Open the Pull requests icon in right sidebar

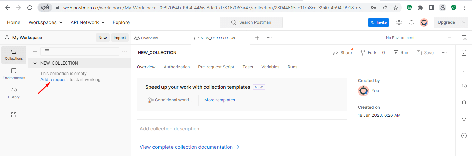464,103
